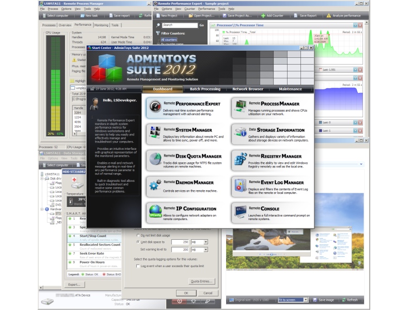Select Seek Error Rate attribute row
413x310 pixels.
(94, 255)
